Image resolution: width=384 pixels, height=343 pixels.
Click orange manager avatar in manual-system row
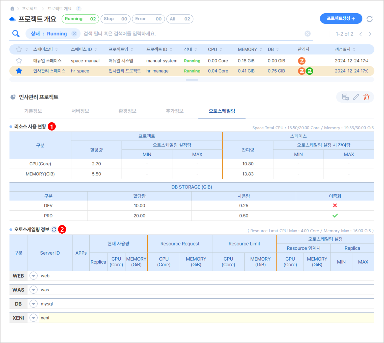[x=302, y=61]
